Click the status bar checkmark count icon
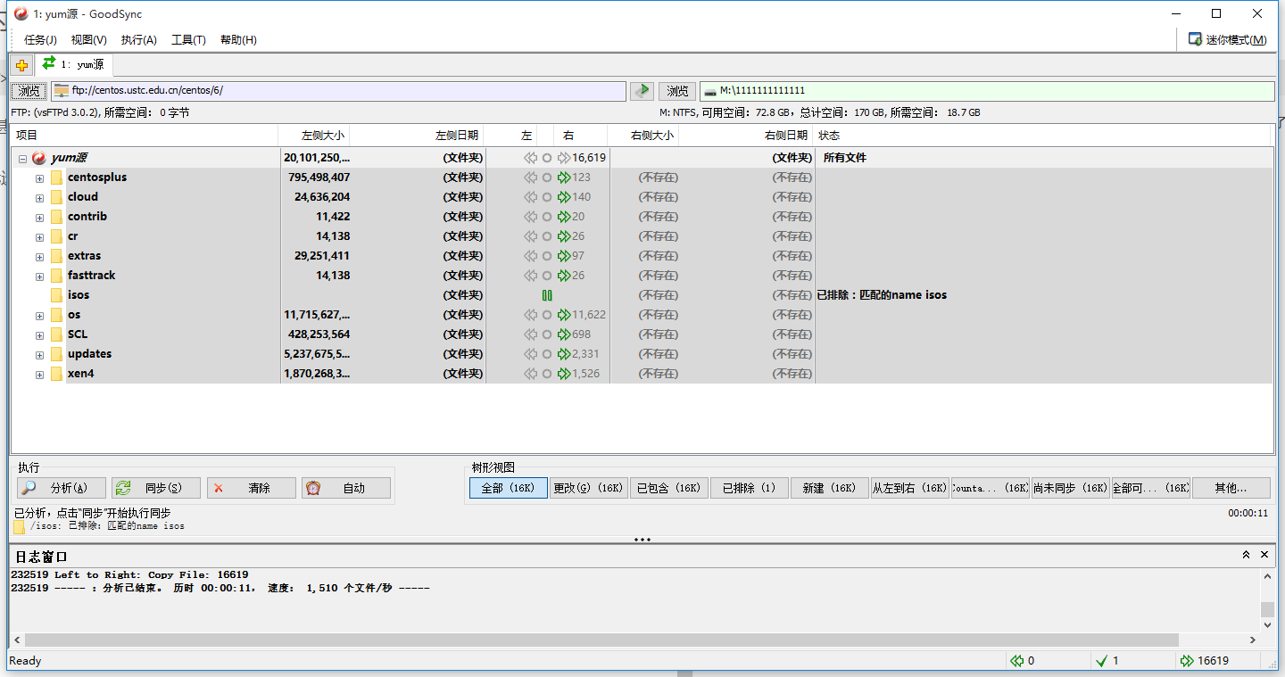Viewport: 1285px width, 677px height. pos(1102,661)
